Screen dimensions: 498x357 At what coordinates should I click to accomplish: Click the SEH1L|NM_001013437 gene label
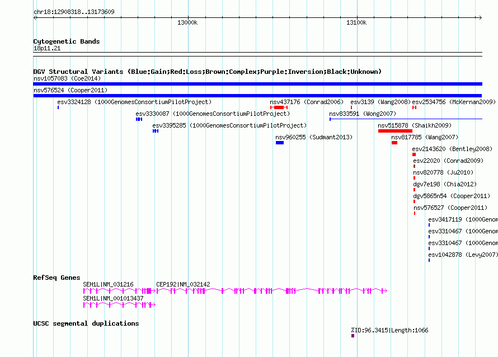(114, 298)
